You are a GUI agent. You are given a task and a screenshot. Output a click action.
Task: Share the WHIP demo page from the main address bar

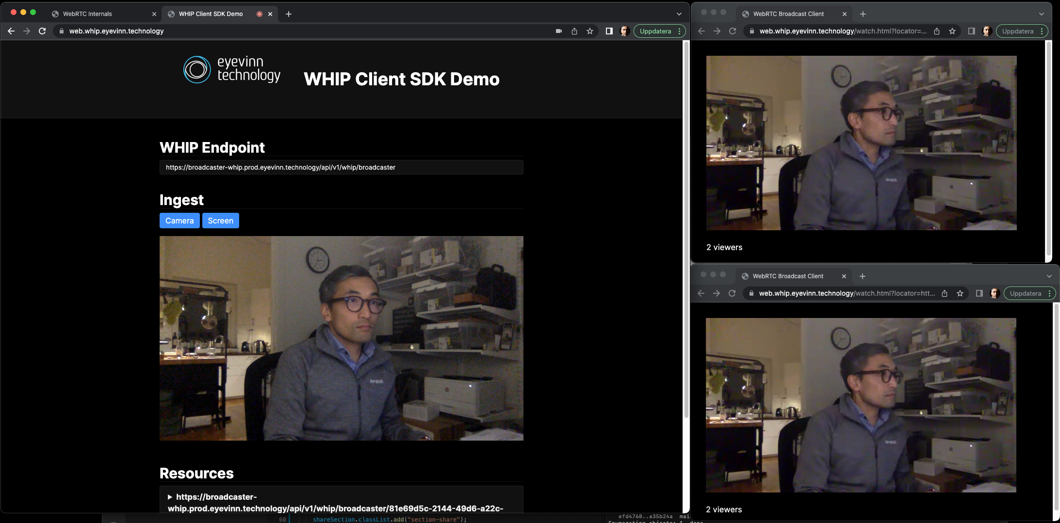(574, 31)
